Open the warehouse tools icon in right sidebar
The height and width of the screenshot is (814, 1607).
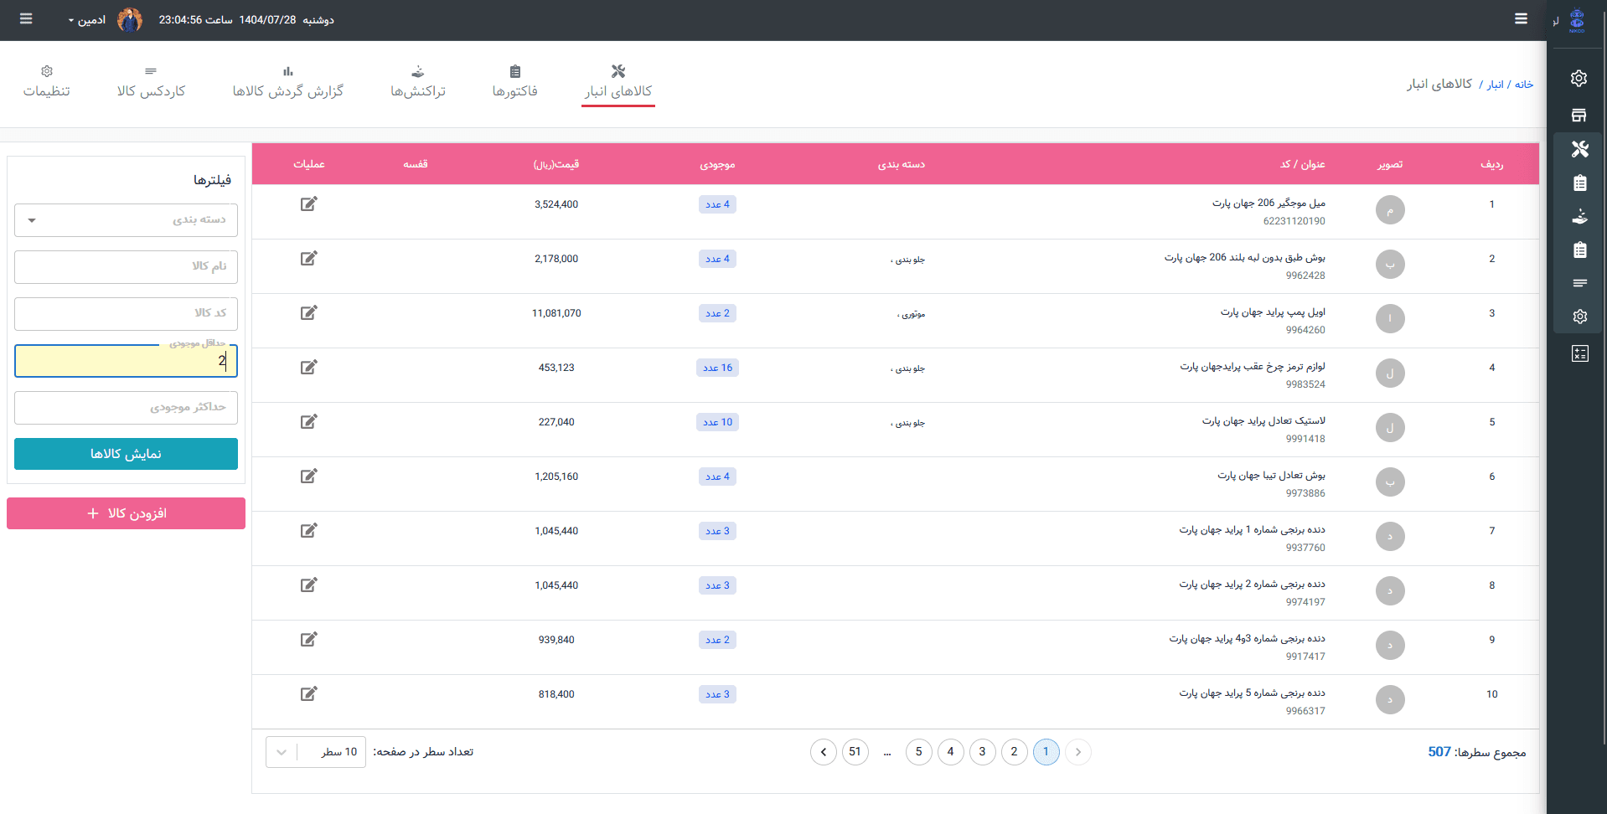1579,149
